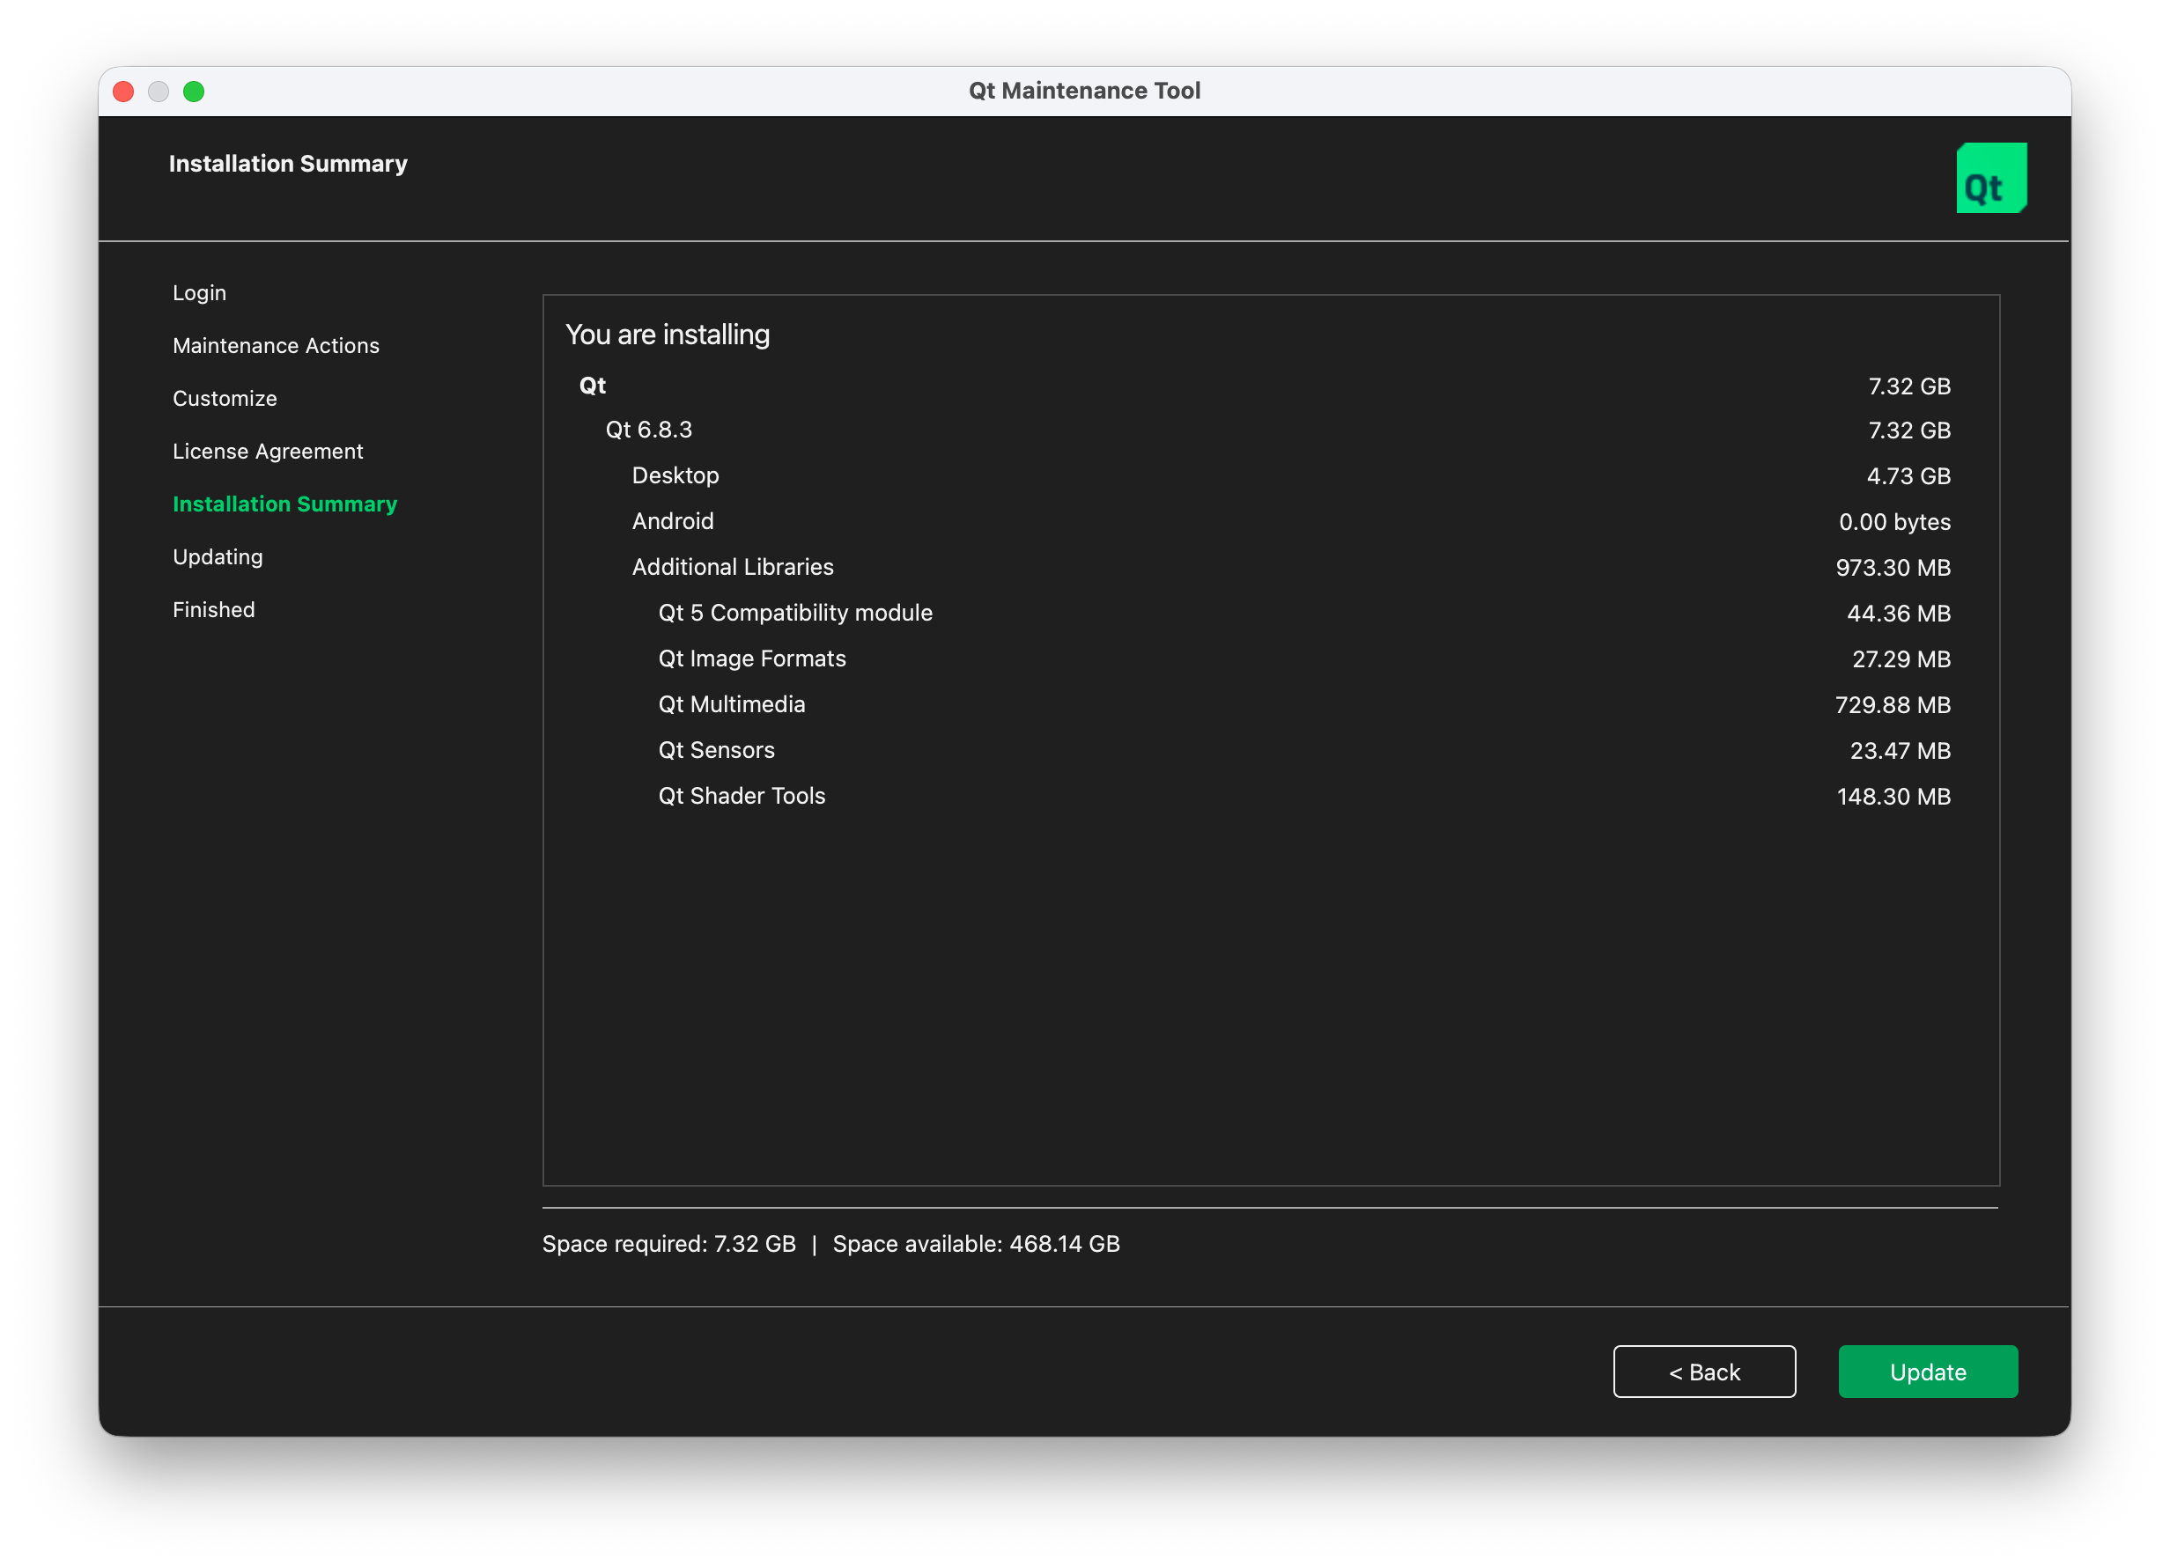Click the Qt logo icon
The height and width of the screenshot is (1567, 2170).
click(1990, 178)
